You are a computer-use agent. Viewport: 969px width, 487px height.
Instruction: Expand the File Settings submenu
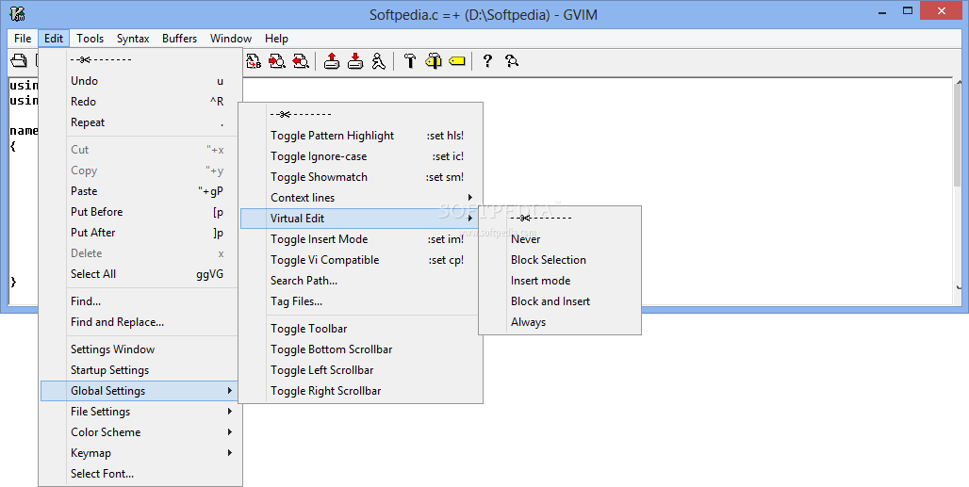(x=140, y=412)
